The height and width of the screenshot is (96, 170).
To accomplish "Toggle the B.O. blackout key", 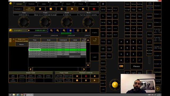I will (149, 42).
